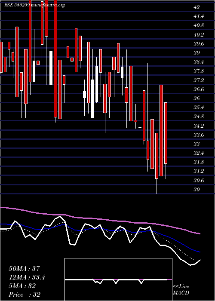Click the 12MA : 33.4 readout
The image size is (215, 301).
point(27,277)
